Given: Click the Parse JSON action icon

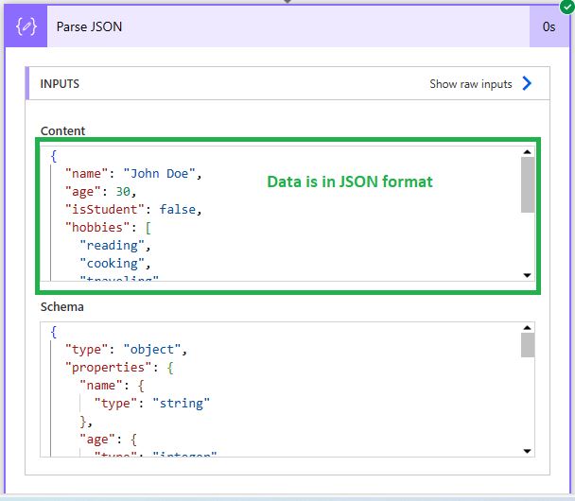Looking at the screenshot, I should pyautogui.click(x=26, y=26).
